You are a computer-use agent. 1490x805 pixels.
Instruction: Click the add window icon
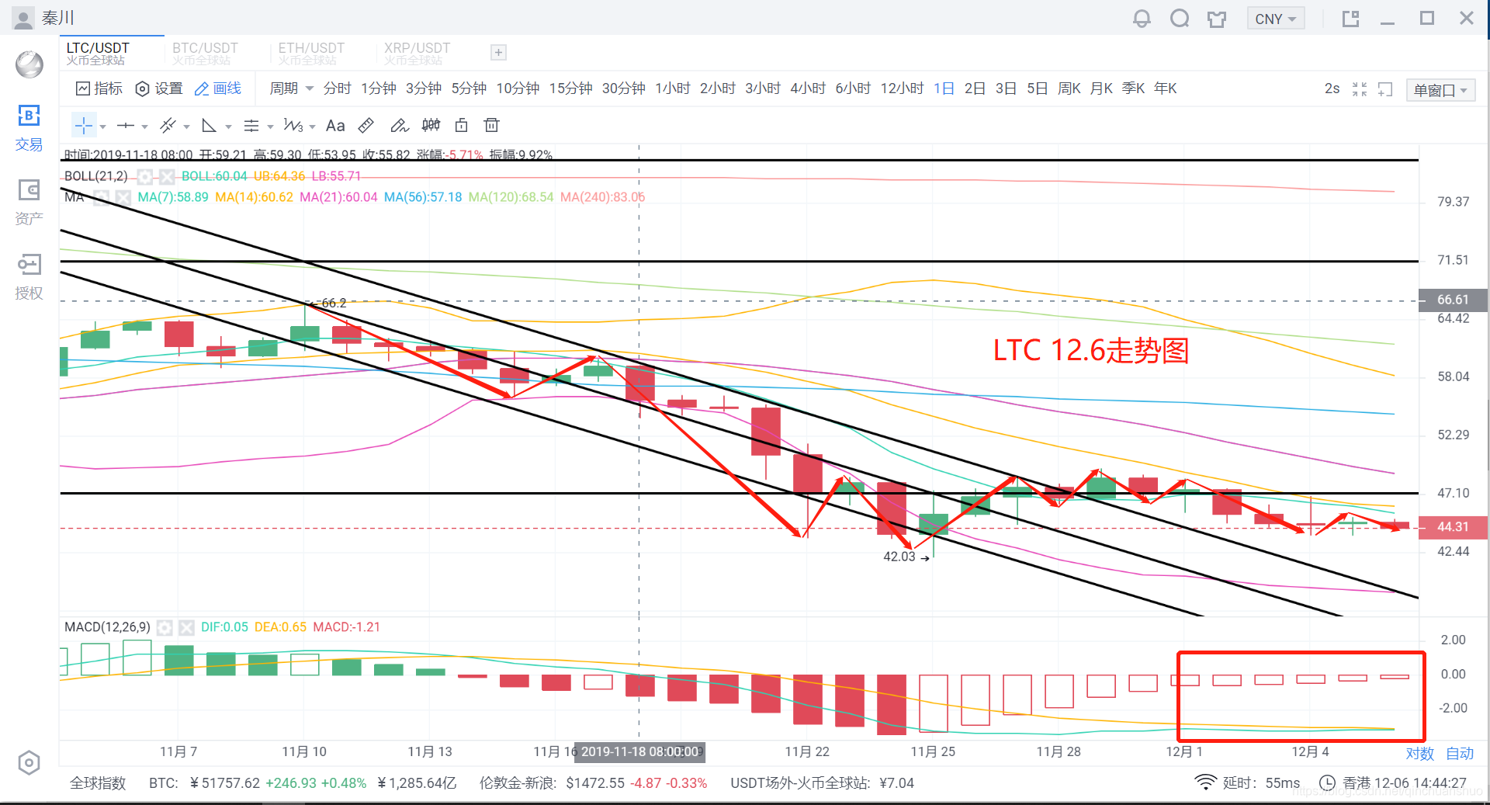tap(1385, 89)
